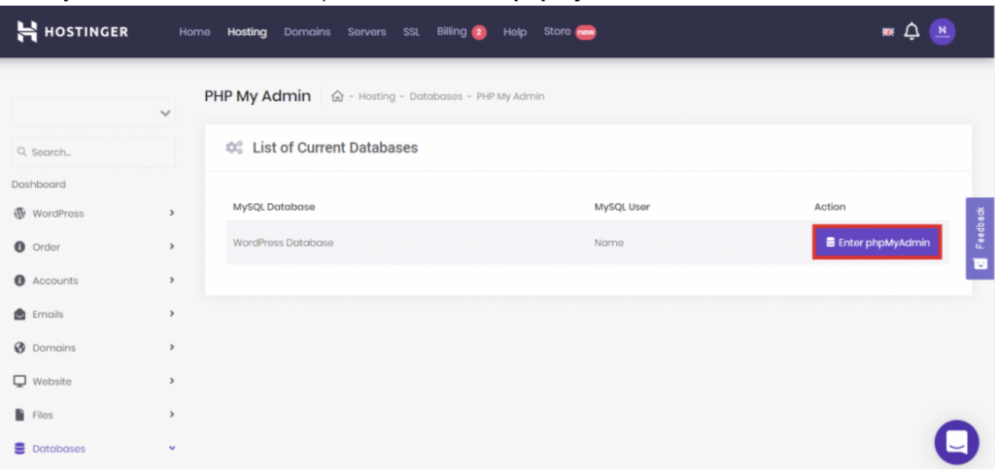Select the WordPress Database cell

click(x=283, y=243)
